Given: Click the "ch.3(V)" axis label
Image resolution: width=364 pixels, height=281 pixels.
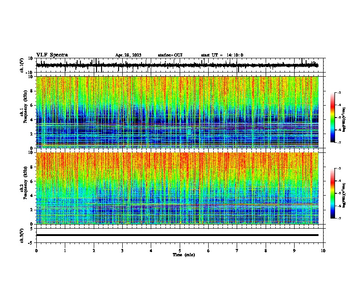Looking at the screenshot, I should pyautogui.click(x=22, y=236).
